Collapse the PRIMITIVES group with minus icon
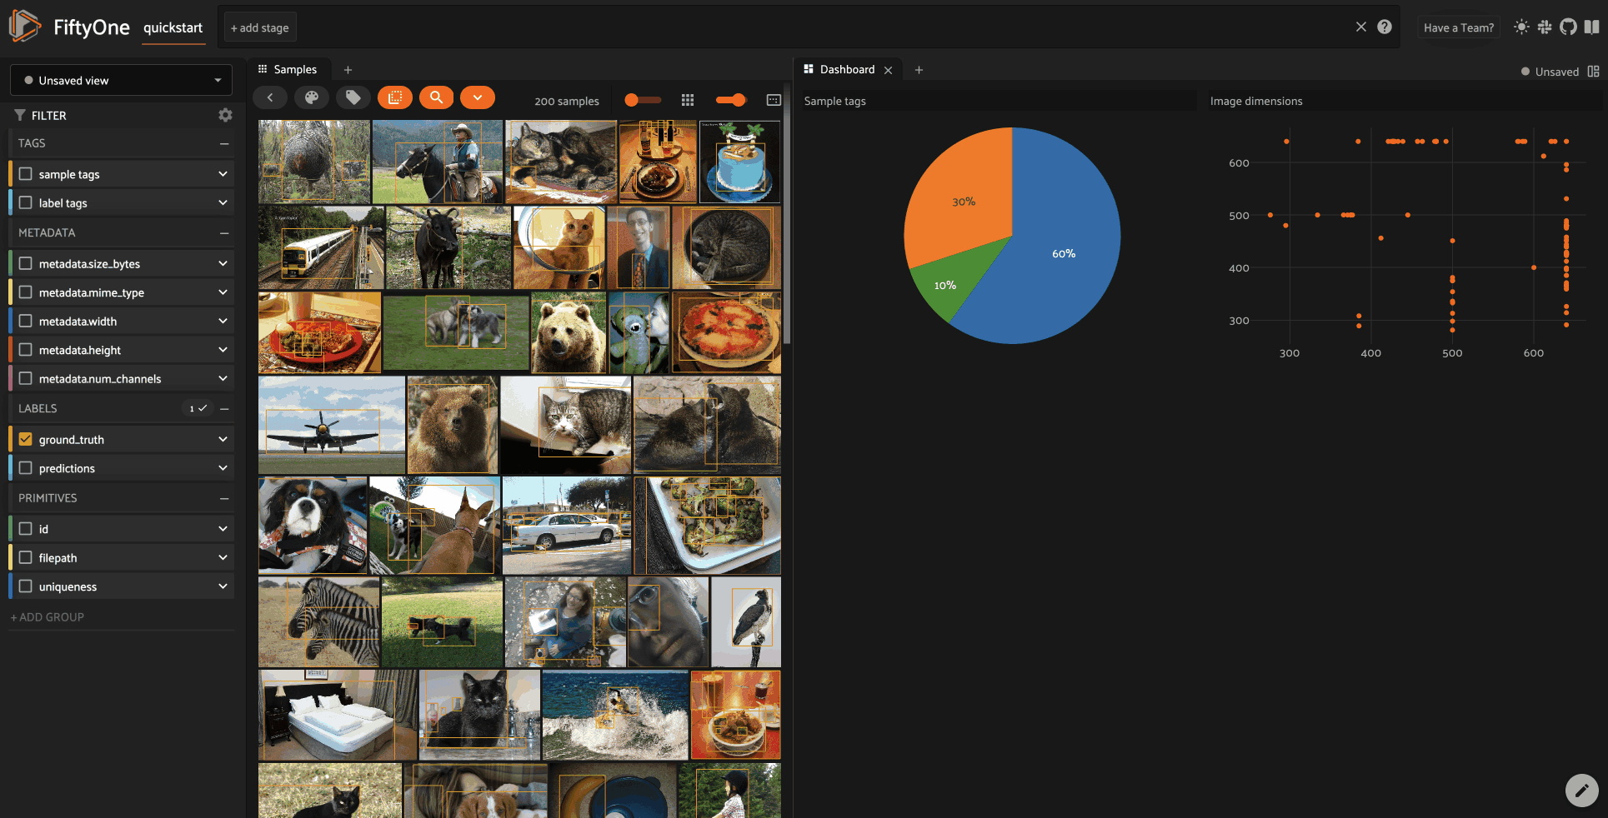The width and height of the screenshot is (1608, 818). click(x=224, y=498)
